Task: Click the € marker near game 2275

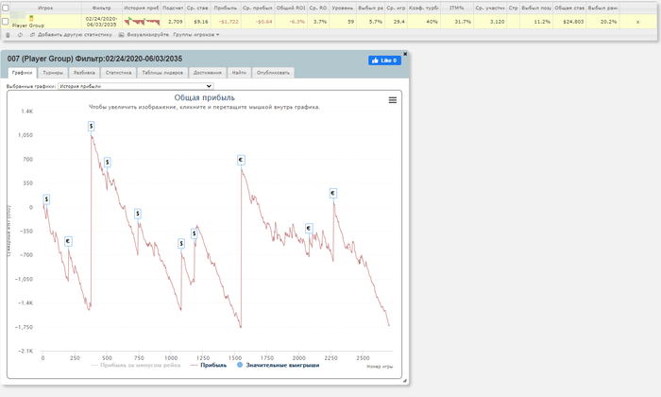Action: click(333, 193)
